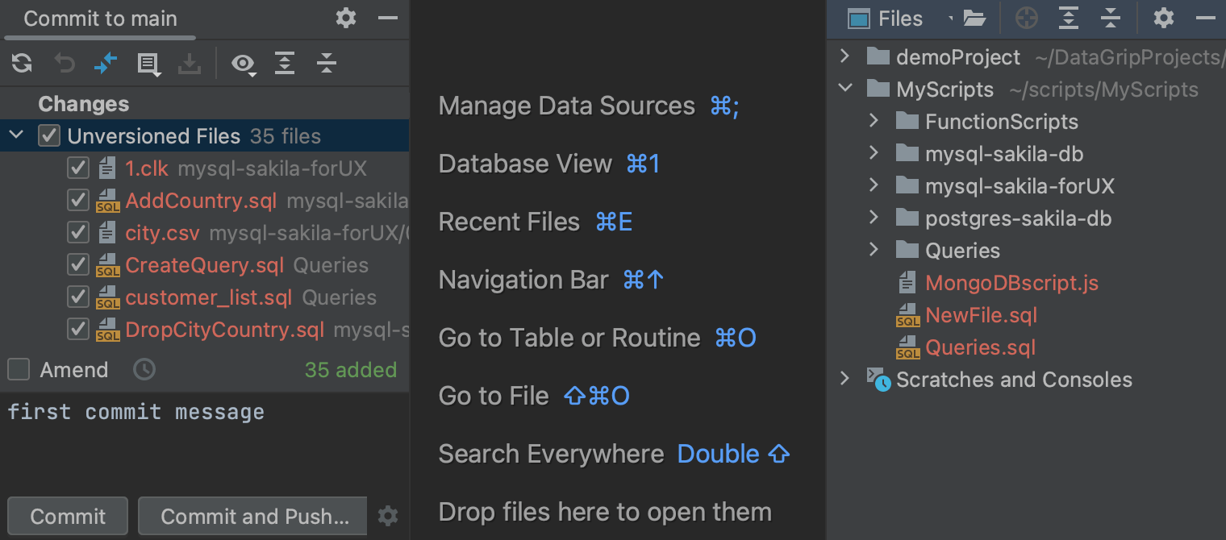The height and width of the screenshot is (540, 1226).
Task: Click the Show Diff arrows icon
Action: point(106,64)
